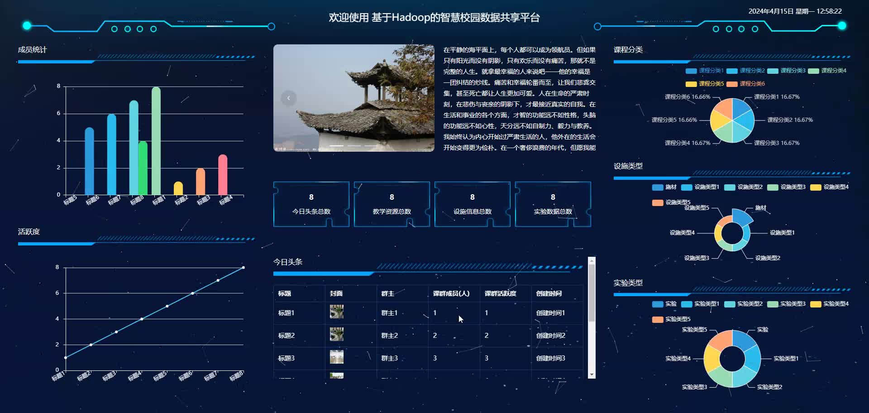Open the 设施信息总数 stat card
The width and height of the screenshot is (869, 413).
tap(473, 204)
